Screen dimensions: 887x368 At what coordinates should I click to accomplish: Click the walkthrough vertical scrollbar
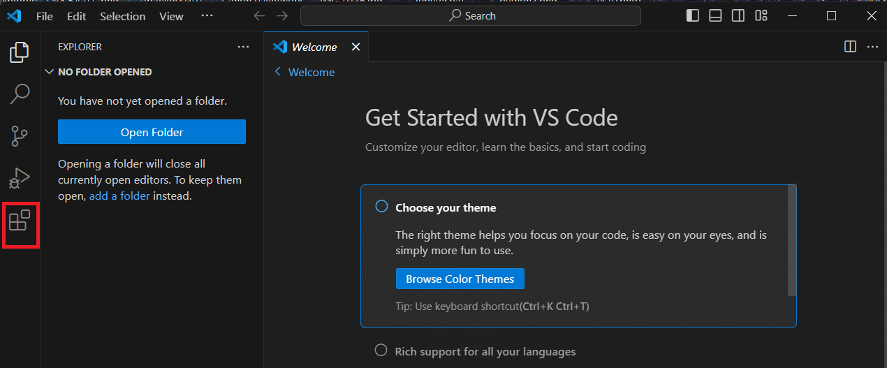tap(791, 240)
